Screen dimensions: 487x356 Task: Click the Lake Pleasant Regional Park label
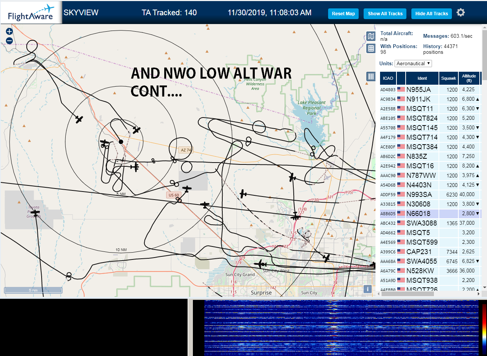click(x=312, y=108)
